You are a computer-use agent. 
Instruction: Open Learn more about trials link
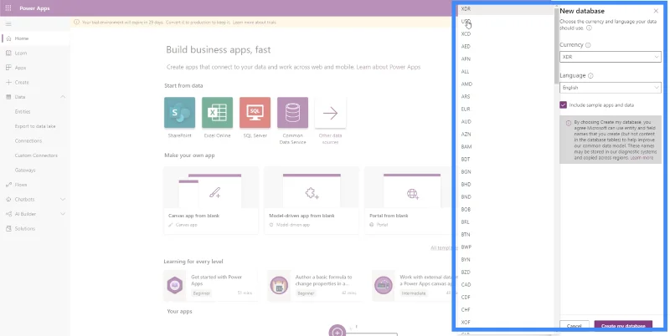255,23
